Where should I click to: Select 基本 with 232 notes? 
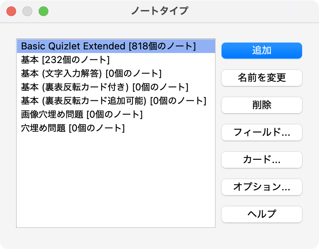[x=65, y=60]
